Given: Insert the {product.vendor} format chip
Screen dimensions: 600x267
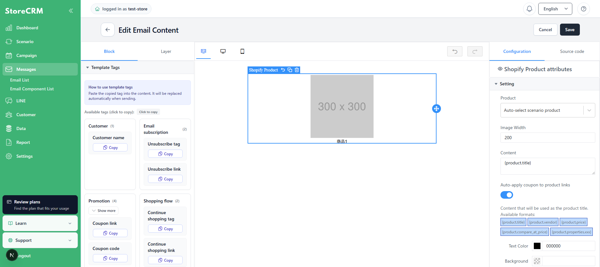Looking at the screenshot, I should 543,222.
